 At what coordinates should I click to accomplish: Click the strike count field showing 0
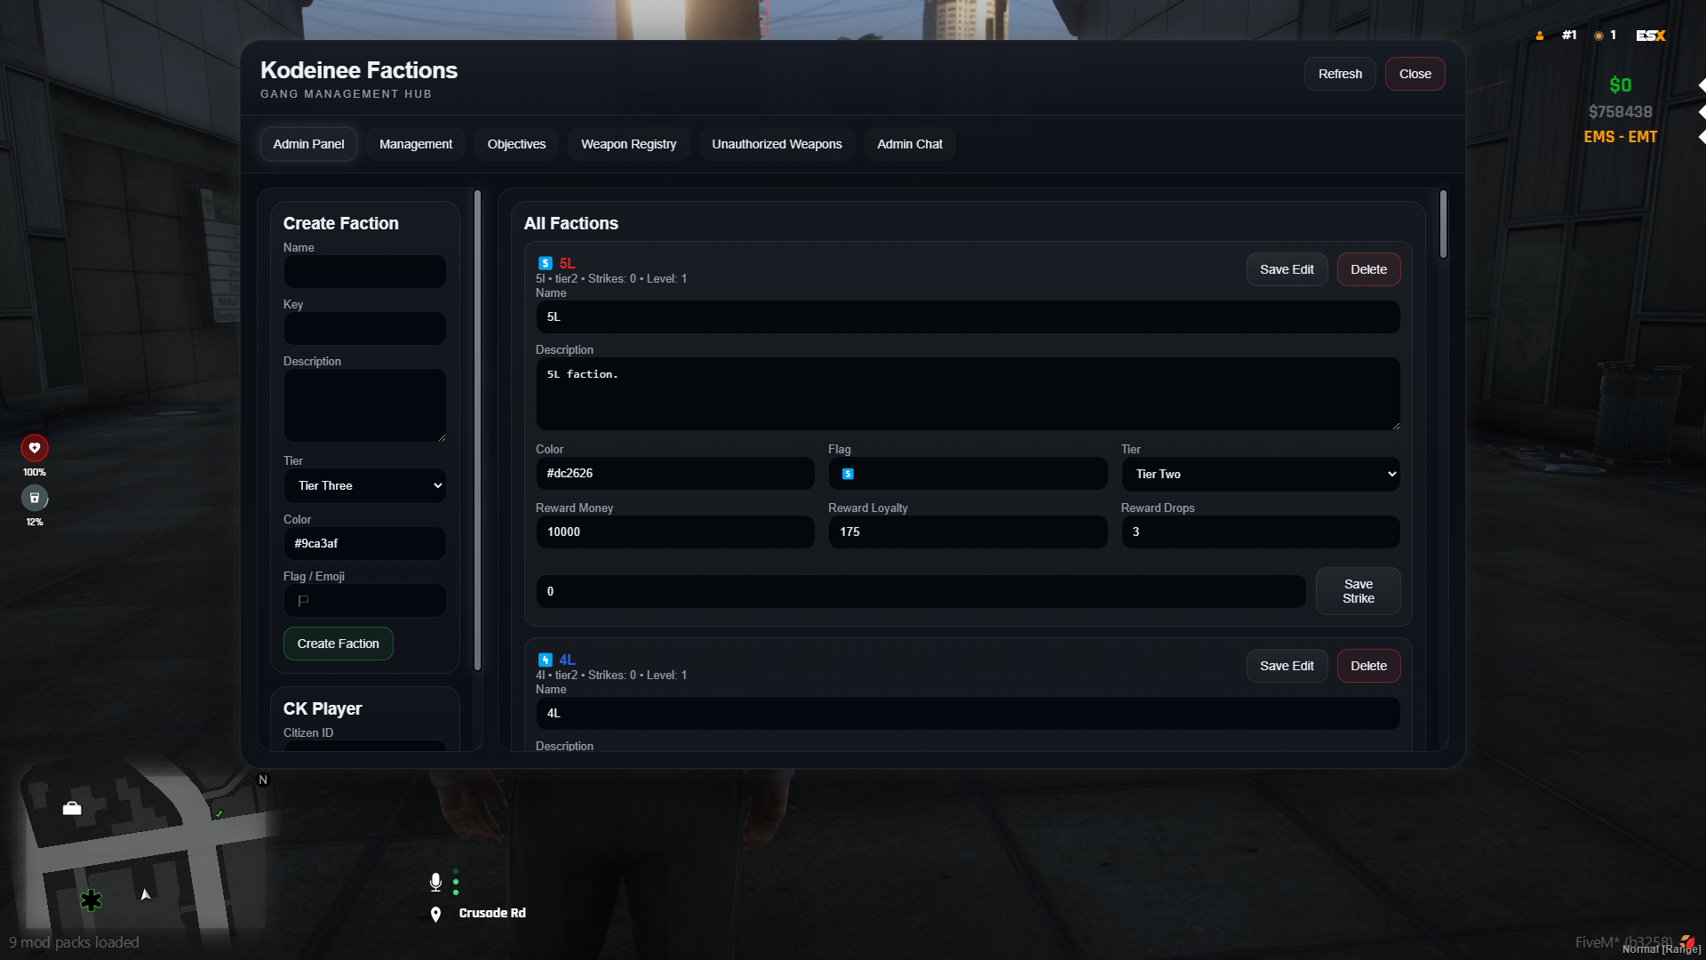tap(921, 591)
